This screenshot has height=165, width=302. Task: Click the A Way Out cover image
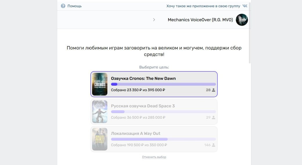[x=100, y=139]
